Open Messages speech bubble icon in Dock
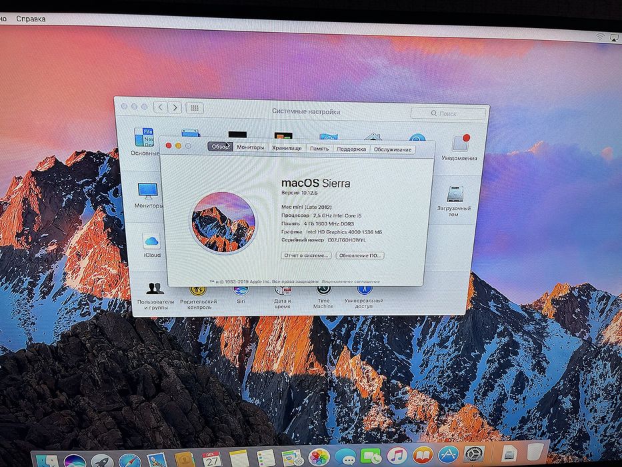The image size is (622, 467). pyautogui.click(x=345, y=457)
